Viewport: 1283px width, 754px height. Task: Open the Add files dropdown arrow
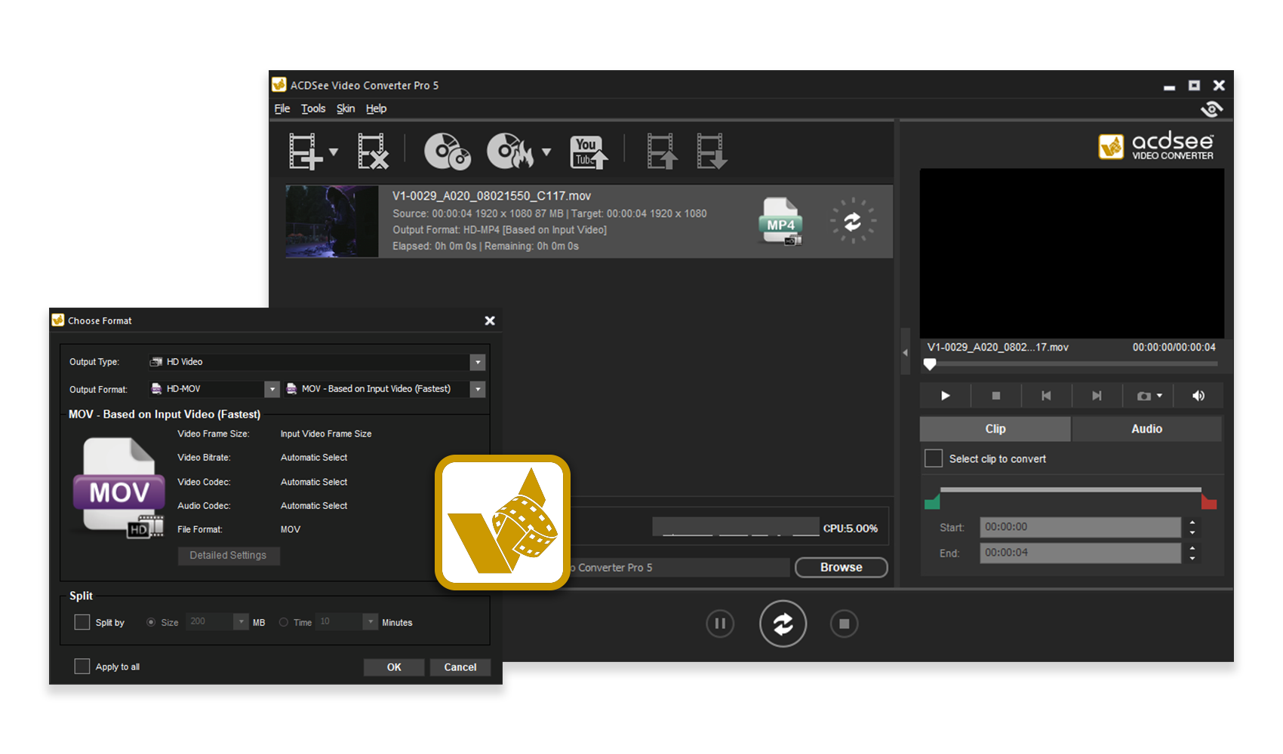coord(334,152)
